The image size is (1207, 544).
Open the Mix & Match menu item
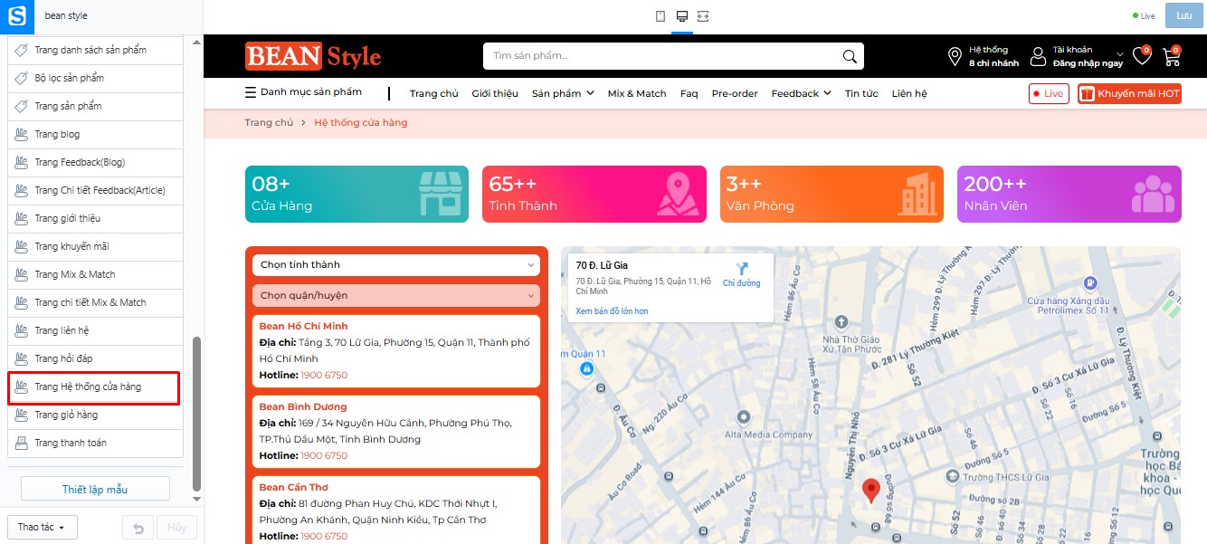[x=637, y=93]
